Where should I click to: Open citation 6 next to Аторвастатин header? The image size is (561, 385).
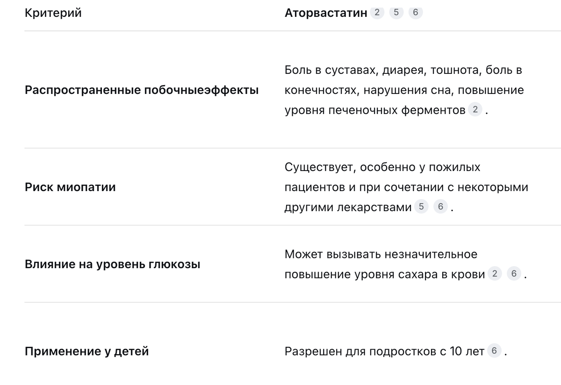[x=415, y=13]
